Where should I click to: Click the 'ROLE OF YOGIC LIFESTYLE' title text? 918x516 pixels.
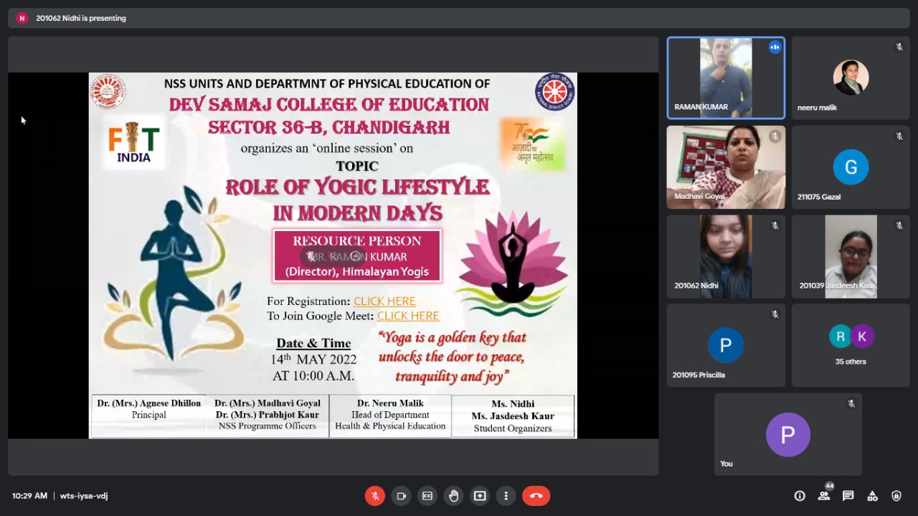pyautogui.click(x=357, y=188)
